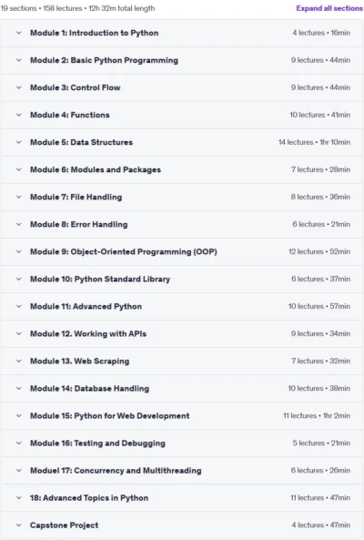Screen dimensions: 364x540
Task: Expand Module 2: Basic Python Programming chevron
Action: [x=19, y=60]
